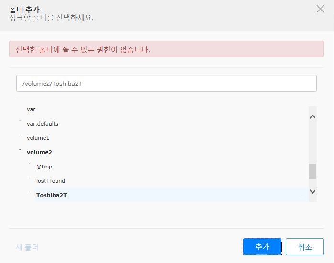Select the Toshiba2T folder
This screenshot has width=334, height=263.
coord(51,195)
